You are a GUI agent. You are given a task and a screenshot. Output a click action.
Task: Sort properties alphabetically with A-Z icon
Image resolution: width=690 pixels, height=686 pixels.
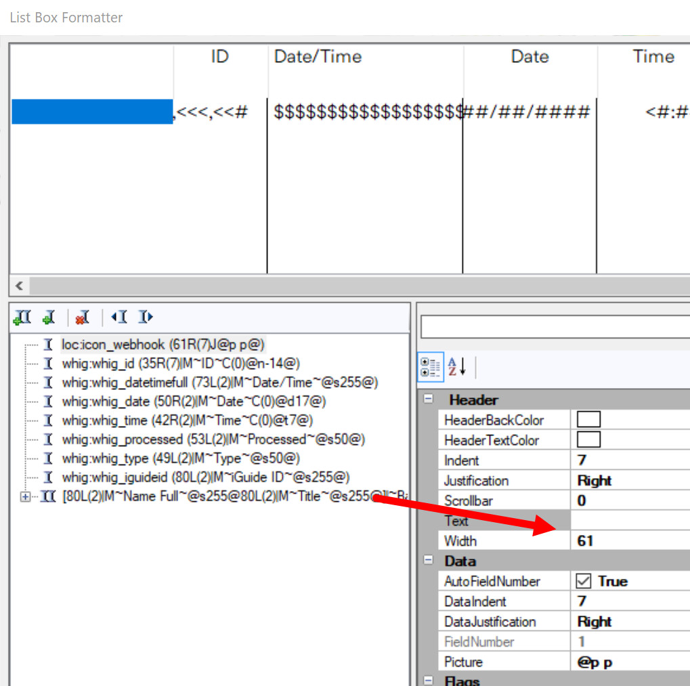(458, 367)
